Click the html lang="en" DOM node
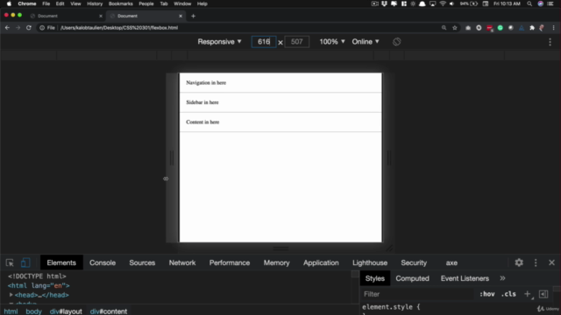The width and height of the screenshot is (561, 315). point(39,285)
